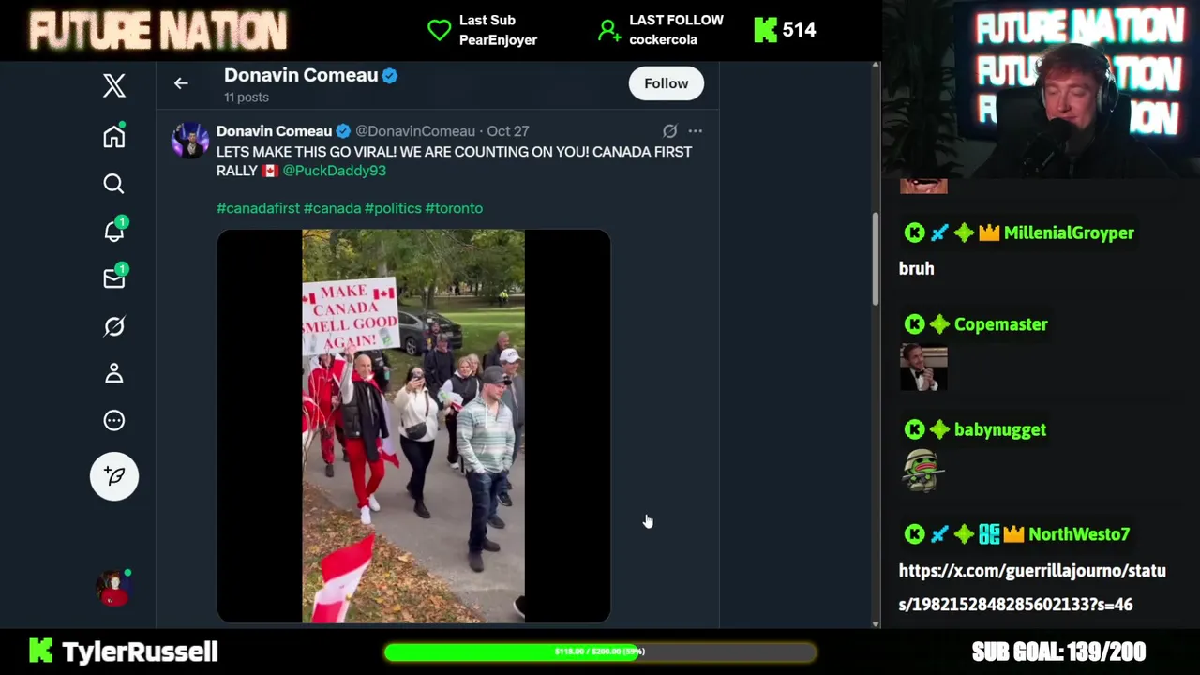Open Grok icon in sidebar
The image size is (1200, 675).
click(x=113, y=326)
